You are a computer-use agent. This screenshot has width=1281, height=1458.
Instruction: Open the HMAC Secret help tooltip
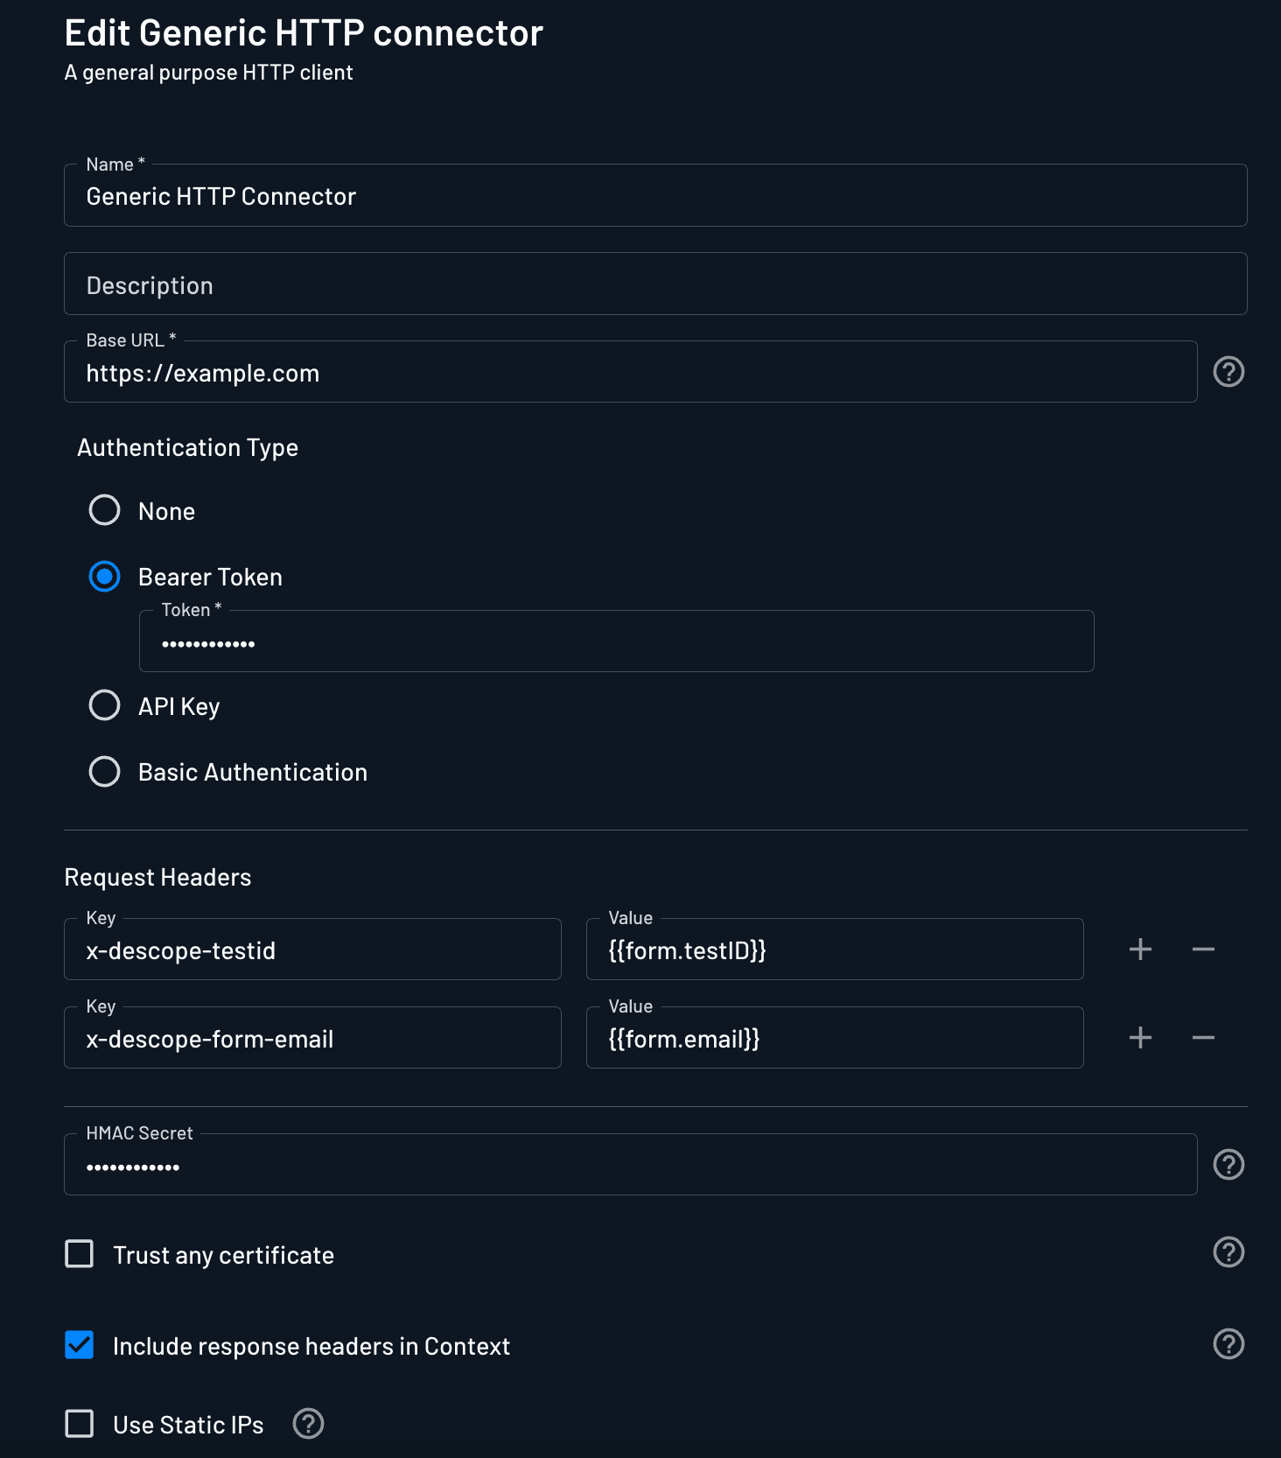(x=1228, y=1165)
